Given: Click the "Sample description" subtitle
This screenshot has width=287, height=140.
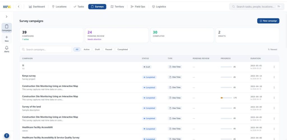Looking at the screenshot, I should click(31, 110).
